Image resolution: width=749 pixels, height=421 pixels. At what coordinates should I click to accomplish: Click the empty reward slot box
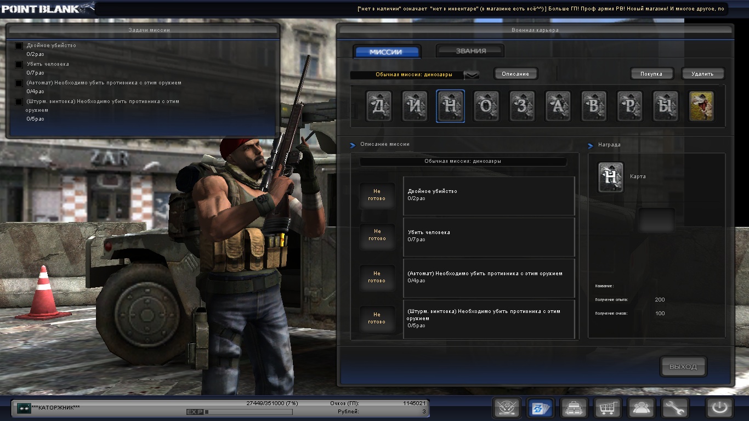(656, 220)
